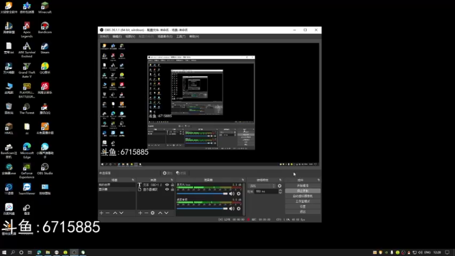Pop out the Audio Mixer dock panel
455x256 pixels.
[x=243, y=180]
